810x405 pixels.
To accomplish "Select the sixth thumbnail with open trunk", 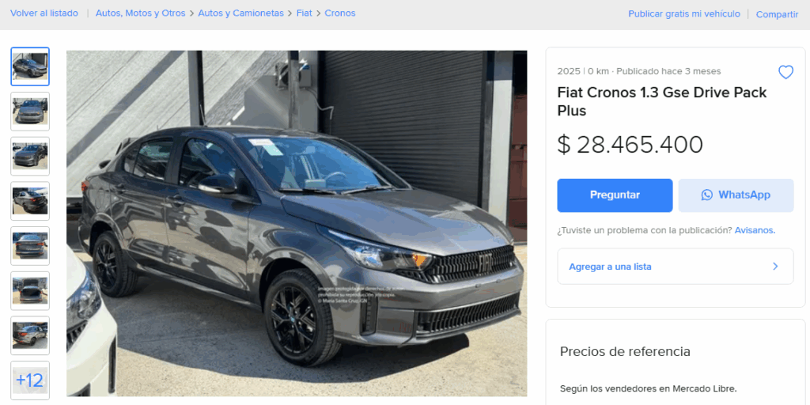I will click(x=30, y=291).
